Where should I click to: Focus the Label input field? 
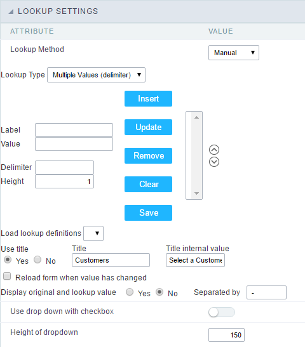tap(74, 130)
